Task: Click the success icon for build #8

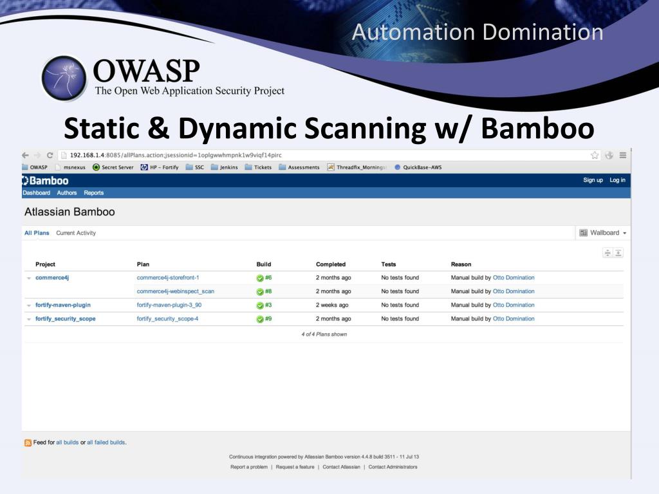Action: [x=260, y=292]
